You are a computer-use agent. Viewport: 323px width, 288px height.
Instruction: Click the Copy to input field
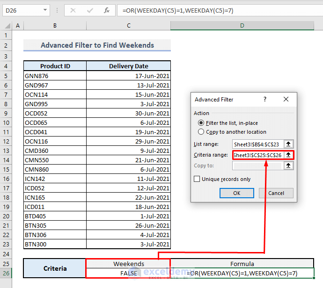258,166
